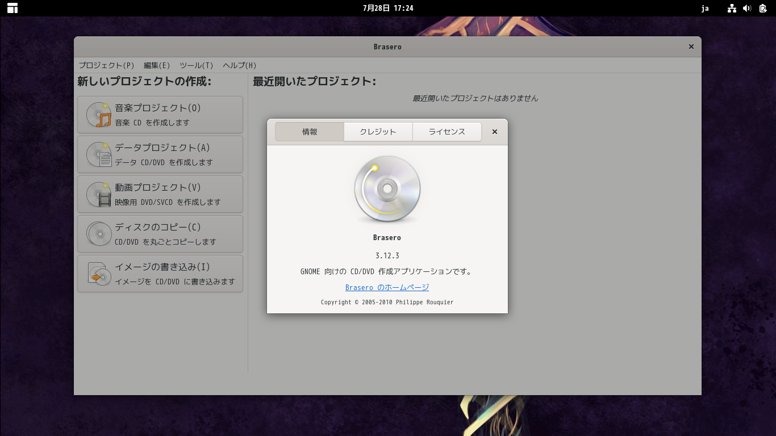Open the 編集(E) menu
Screen dimensions: 776x436
(157, 65)
